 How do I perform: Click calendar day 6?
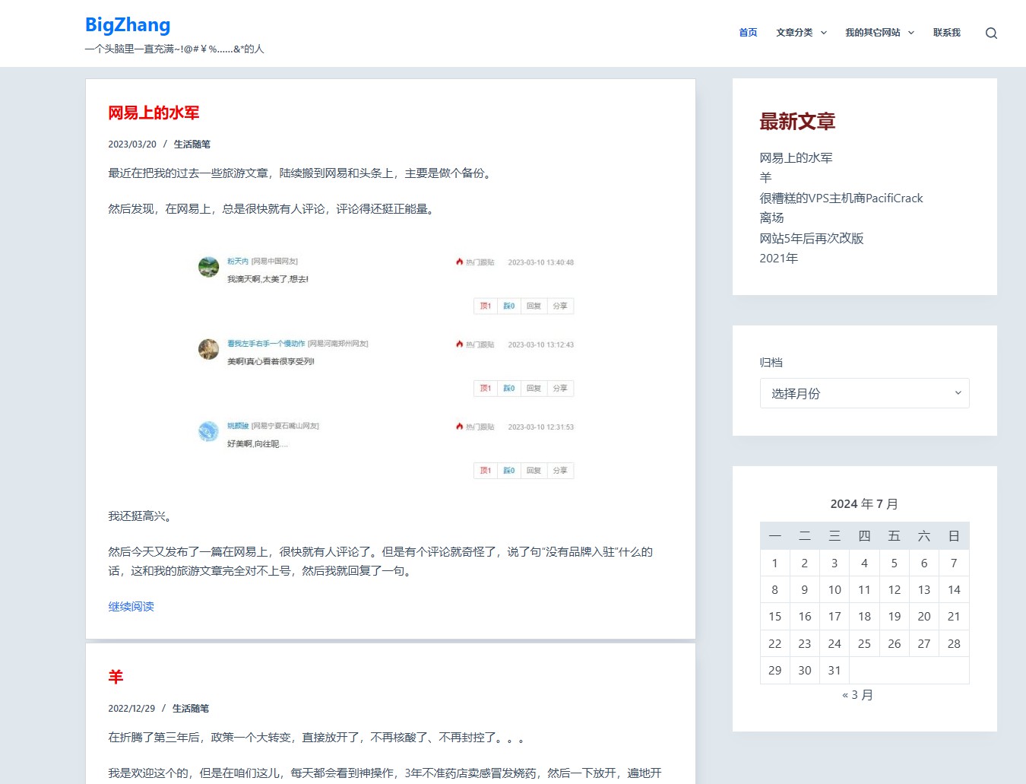924,563
